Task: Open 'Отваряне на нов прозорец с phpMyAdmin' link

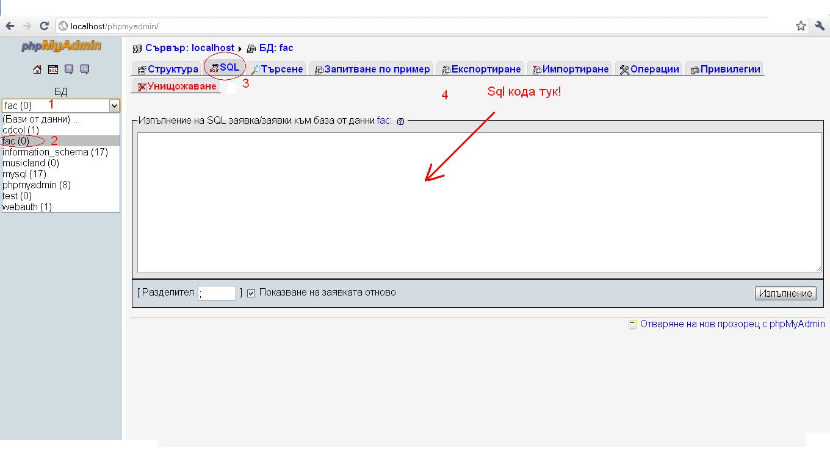Action: (x=732, y=324)
